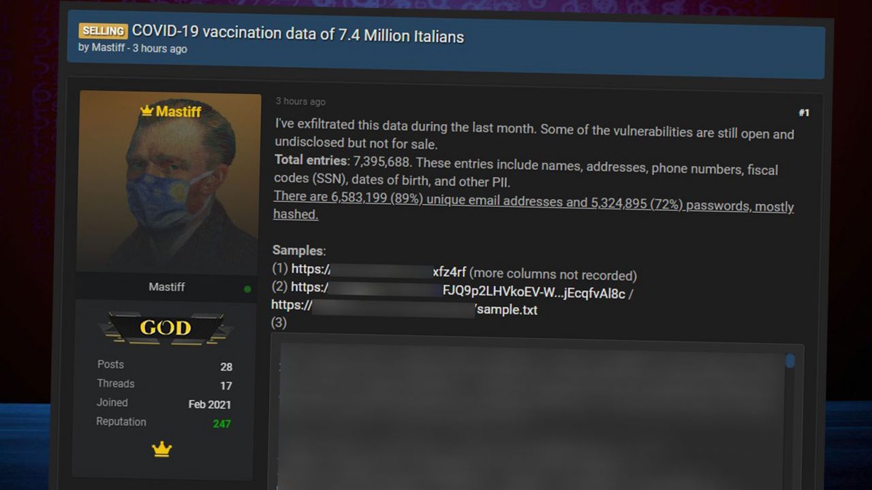
Task: Click the Posts count 28
Action: point(226,367)
